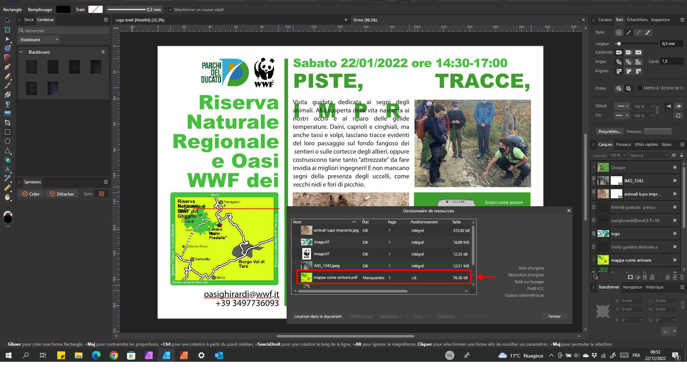Choose the Ellipse shape tool
This screenshot has width=687, height=385.
(x=7, y=141)
